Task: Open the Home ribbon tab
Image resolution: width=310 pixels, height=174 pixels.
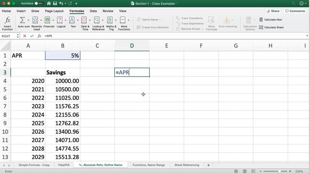Action: [x=6, y=11]
